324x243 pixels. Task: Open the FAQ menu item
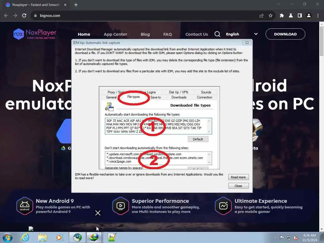167,34
